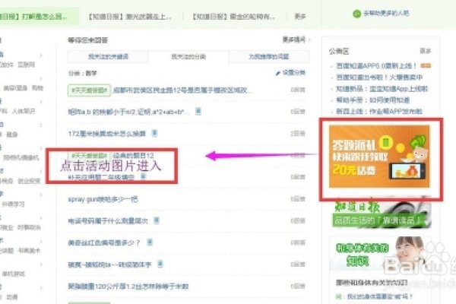Expand arrow beside 外语学习 sidebar category
Image resolution: width=456 pixels, height=304 pixels.
tap(41, 195)
